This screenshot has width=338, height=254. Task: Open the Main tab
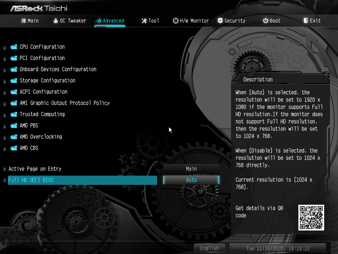(x=30, y=21)
